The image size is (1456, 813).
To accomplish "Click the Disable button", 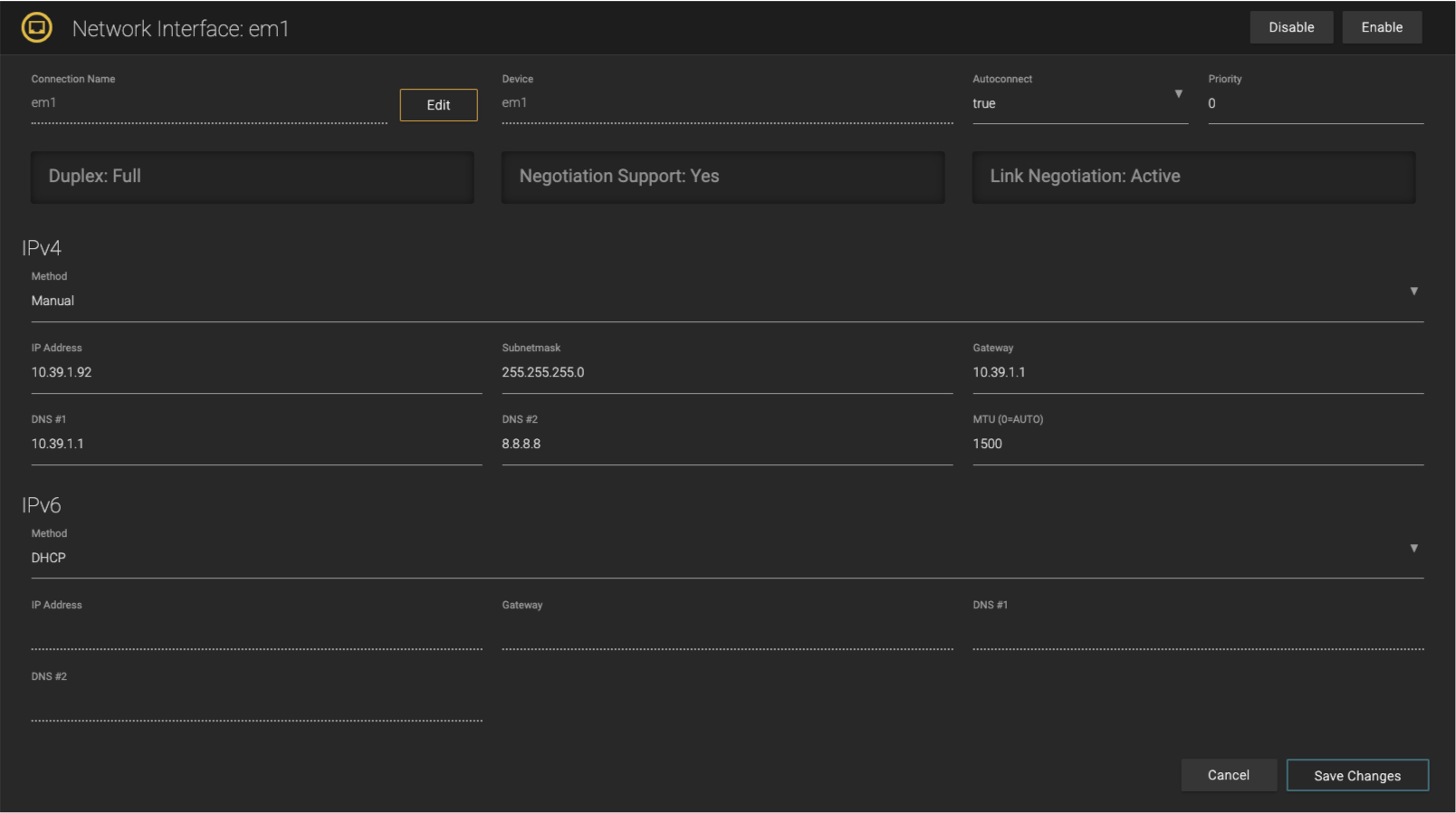I will [x=1291, y=27].
